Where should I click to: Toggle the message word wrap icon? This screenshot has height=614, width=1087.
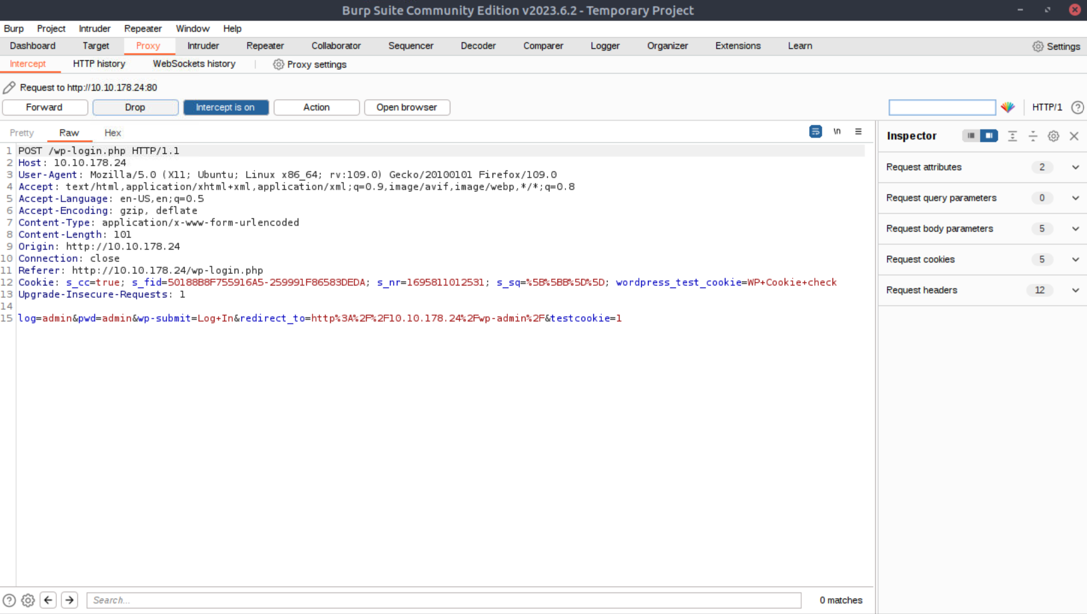(815, 132)
